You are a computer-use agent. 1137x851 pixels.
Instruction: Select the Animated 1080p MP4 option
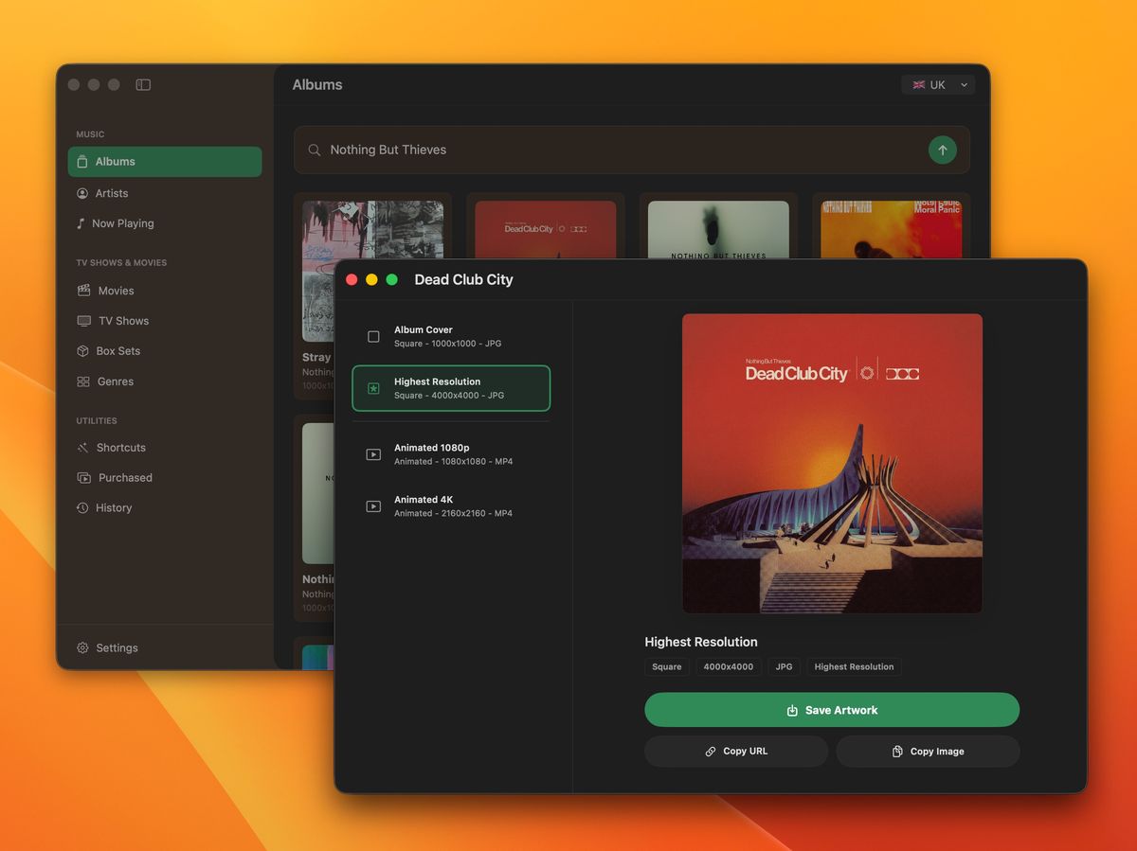click(x=451, y=454)
